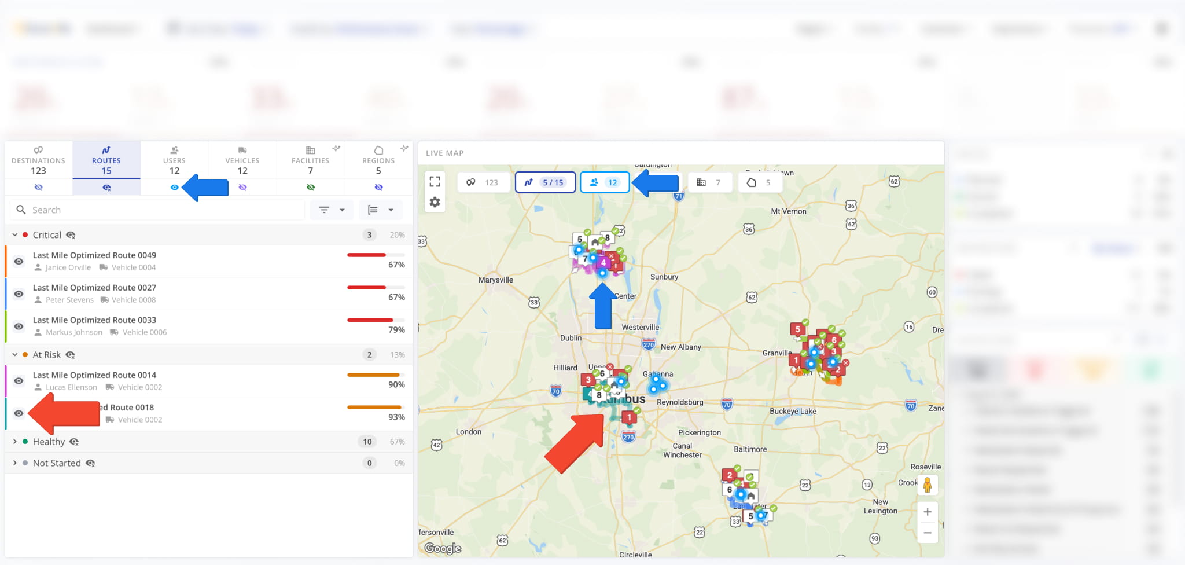Open the Destinations tab
1185x565 pixels.
[x=38, y=160]
